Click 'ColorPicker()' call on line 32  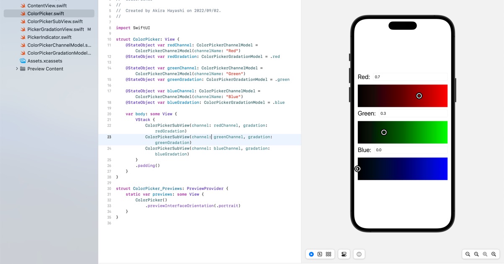tap(151, 200)
